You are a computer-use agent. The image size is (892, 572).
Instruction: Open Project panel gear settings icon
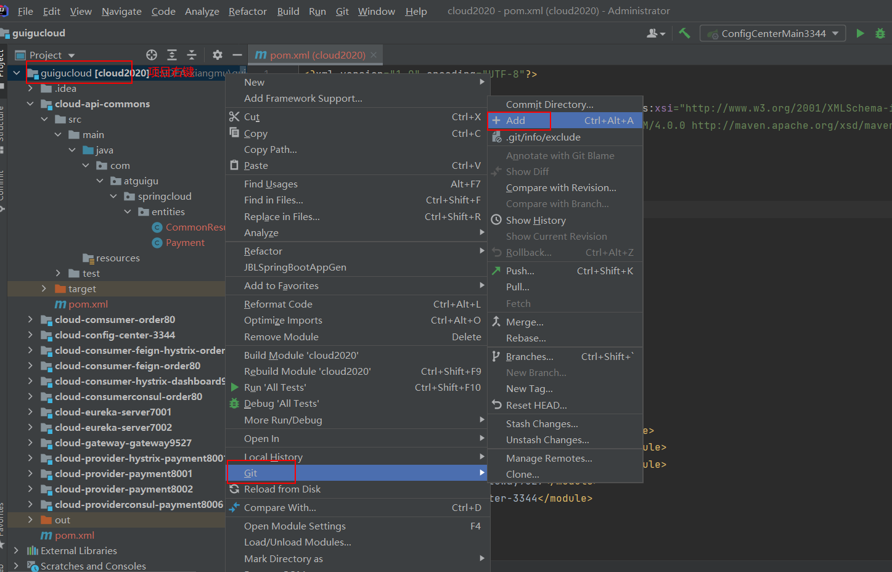coord(218,55)
